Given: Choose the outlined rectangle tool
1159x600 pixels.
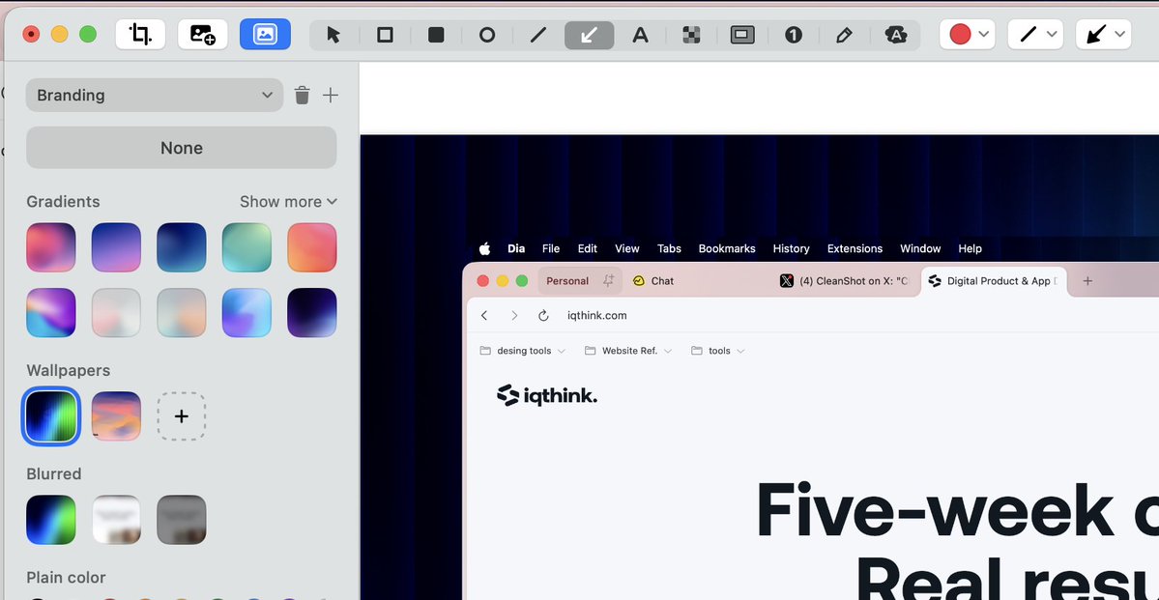Looking at the screenshot, I should click(385, 35).
